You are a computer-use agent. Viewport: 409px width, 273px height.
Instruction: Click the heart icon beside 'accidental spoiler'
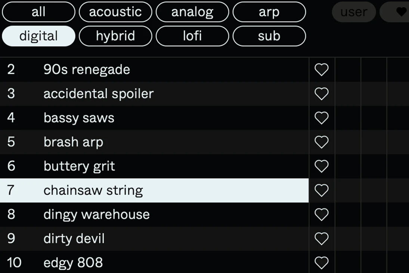tap(321, 94)
